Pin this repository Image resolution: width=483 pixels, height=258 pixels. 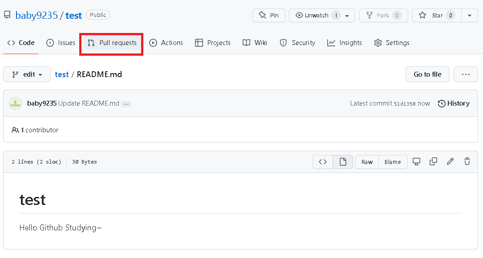(x=268, y=16)
